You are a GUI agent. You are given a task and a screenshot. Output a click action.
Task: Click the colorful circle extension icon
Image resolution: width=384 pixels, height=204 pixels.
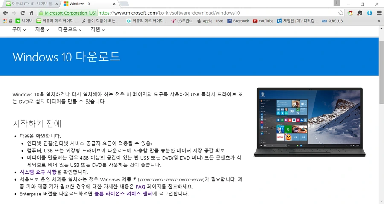(x=350, y=13)
